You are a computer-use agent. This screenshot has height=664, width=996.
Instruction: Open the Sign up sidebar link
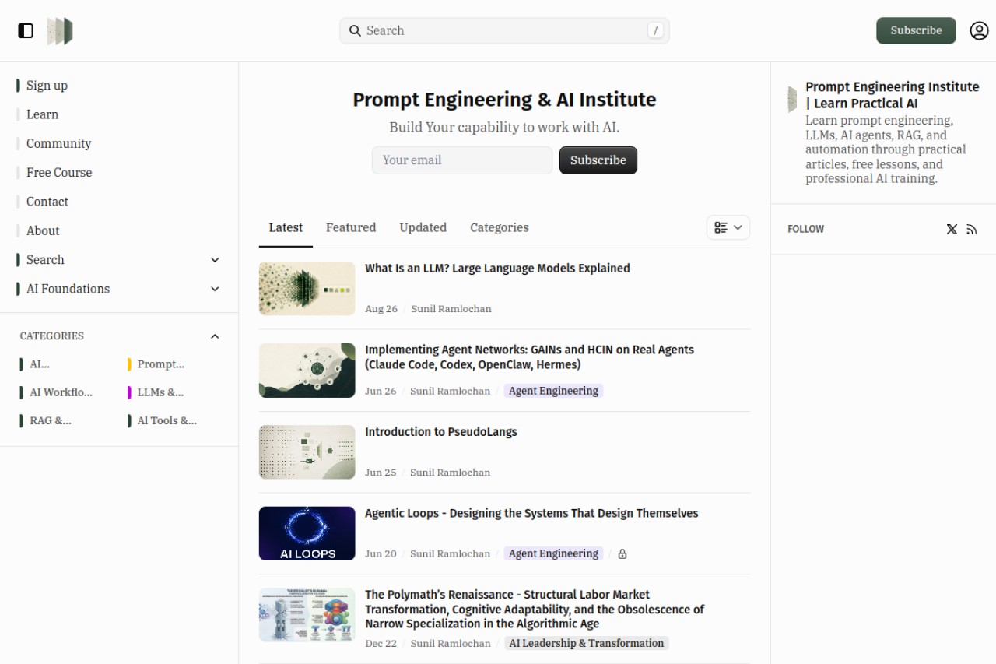coord(47,86)
